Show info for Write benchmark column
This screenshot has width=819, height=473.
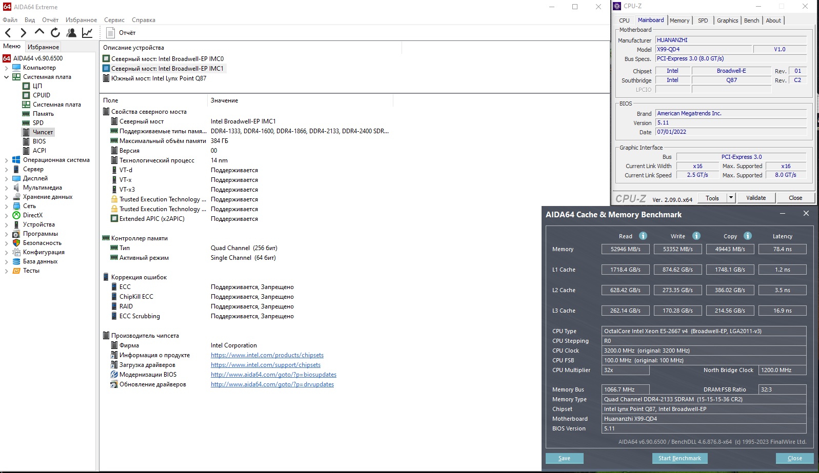(696, 236)
